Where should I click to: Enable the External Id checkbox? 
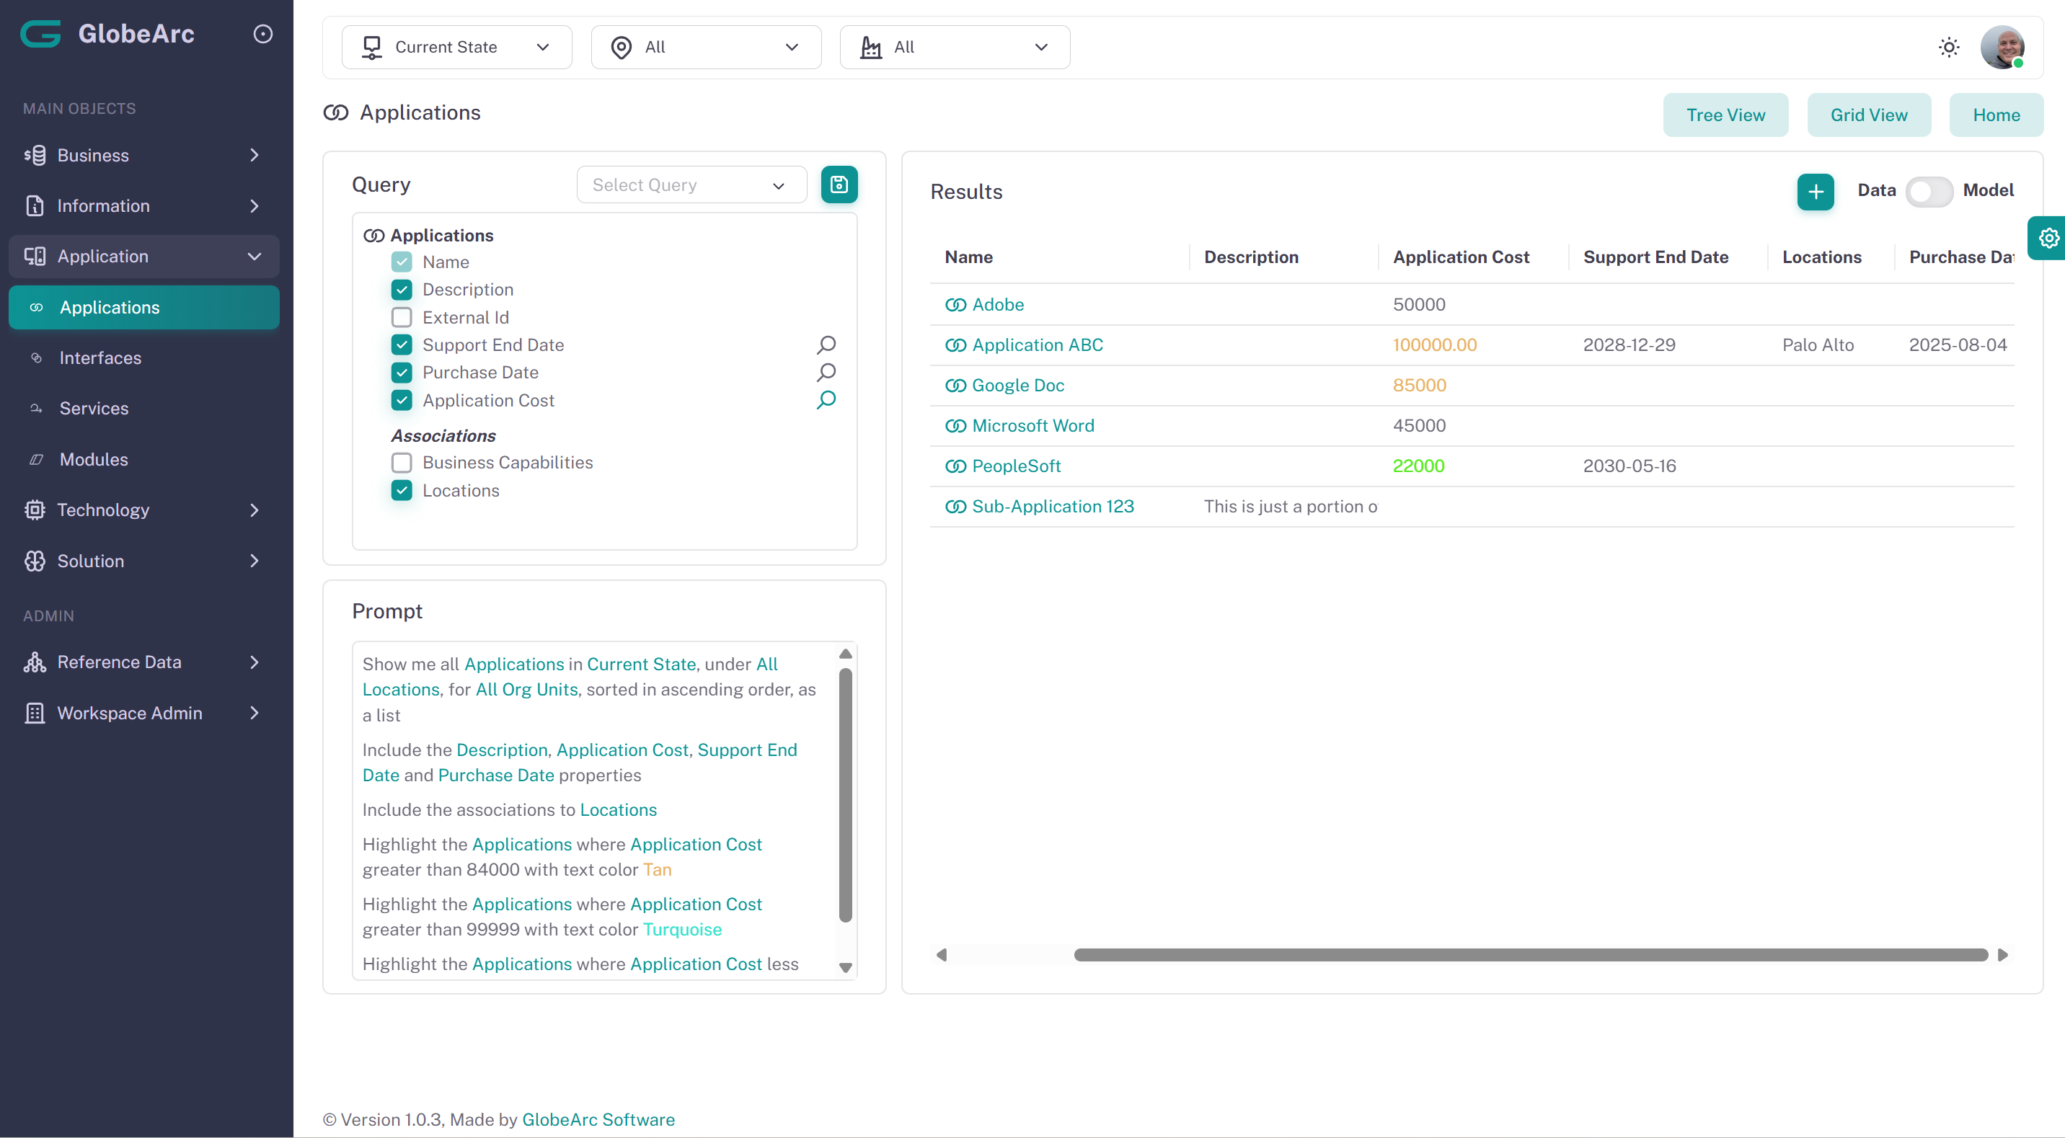(402, 317)
